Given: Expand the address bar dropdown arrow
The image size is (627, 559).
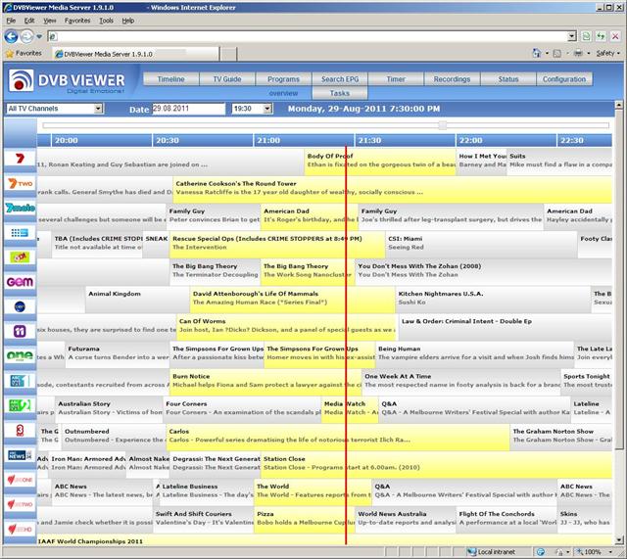Looking at the screenshot, I should 572,36.
